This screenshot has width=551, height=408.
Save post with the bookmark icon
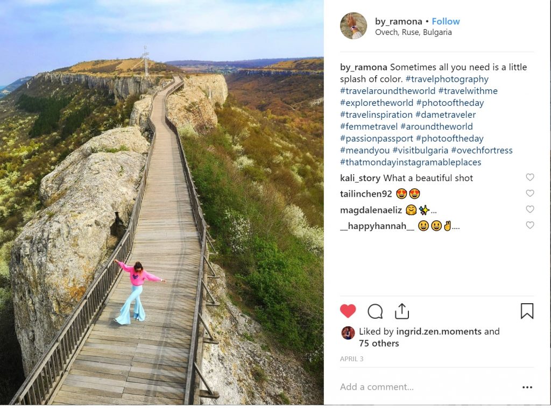(527, 311)
